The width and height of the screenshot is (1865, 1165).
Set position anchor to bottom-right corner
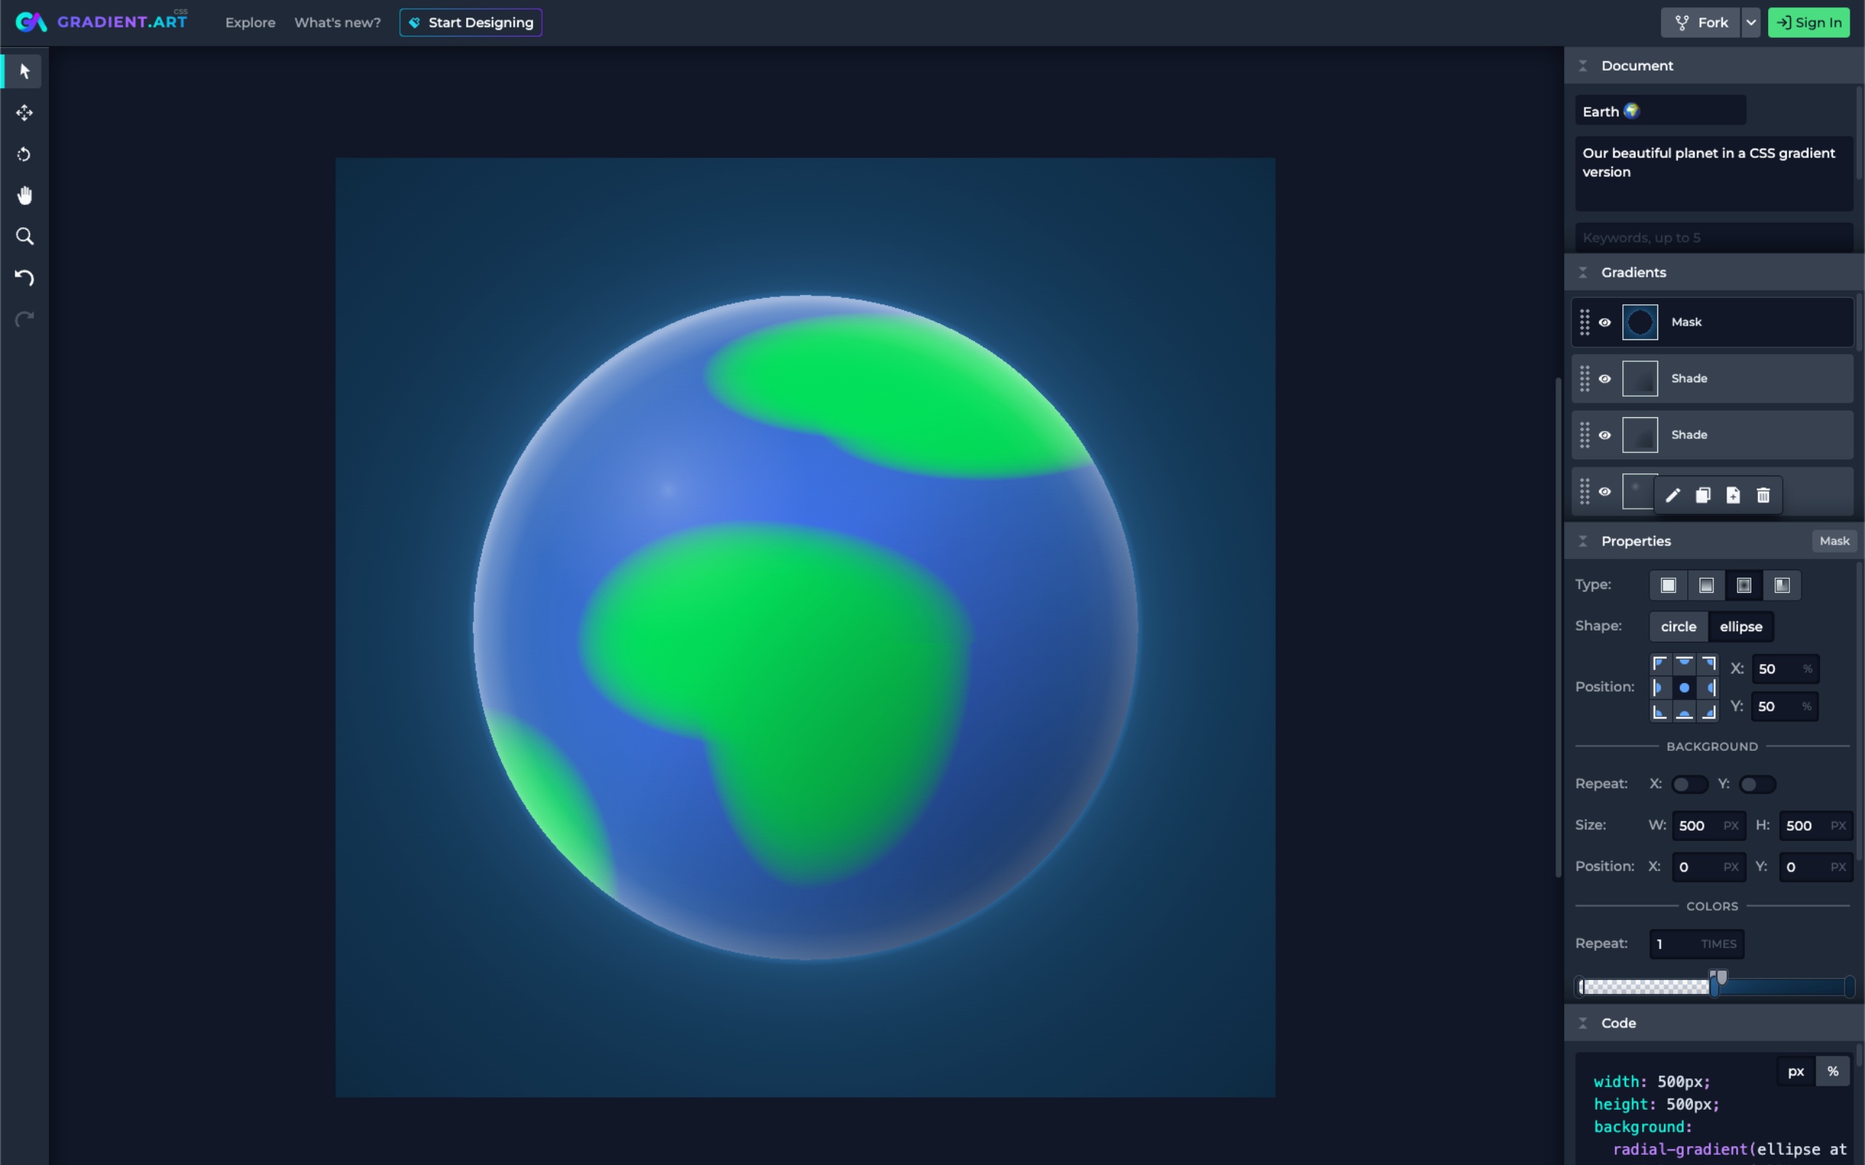pos(1708,711)
